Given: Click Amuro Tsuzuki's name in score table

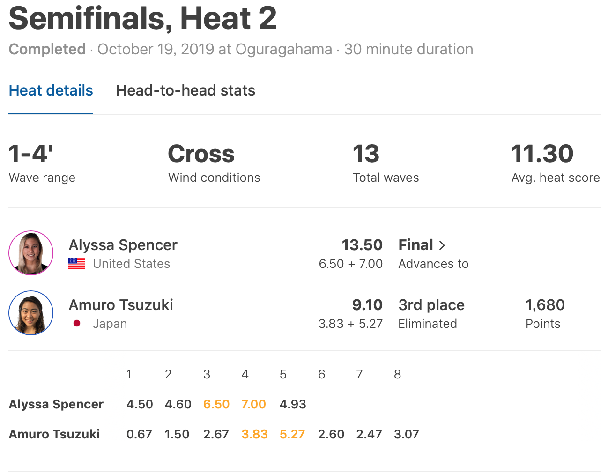Looking at the screenshot, I should tap(54, 434).
